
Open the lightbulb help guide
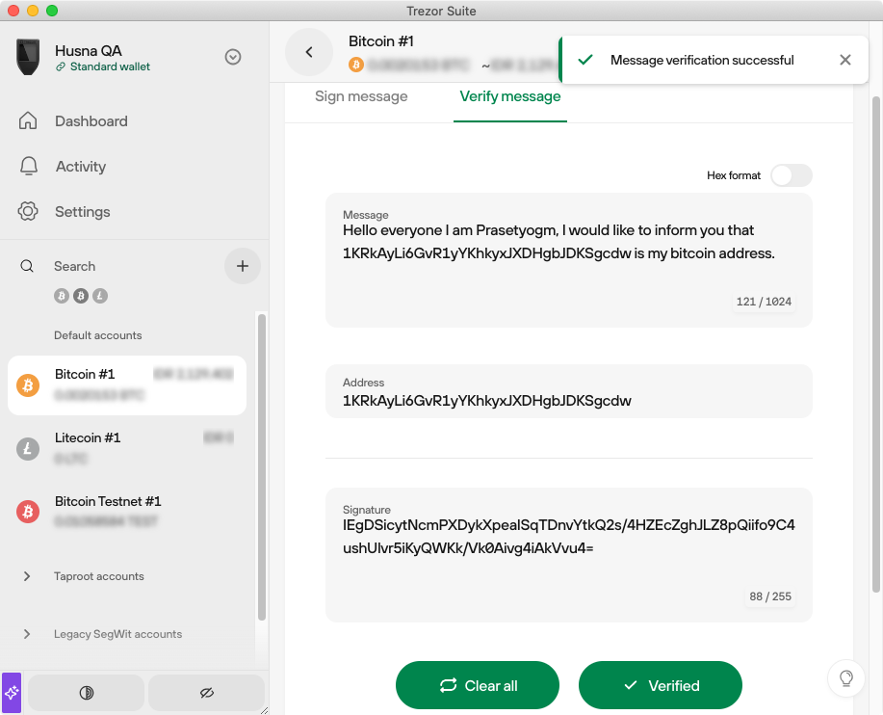pyautogui.click(x=845, y=678)
